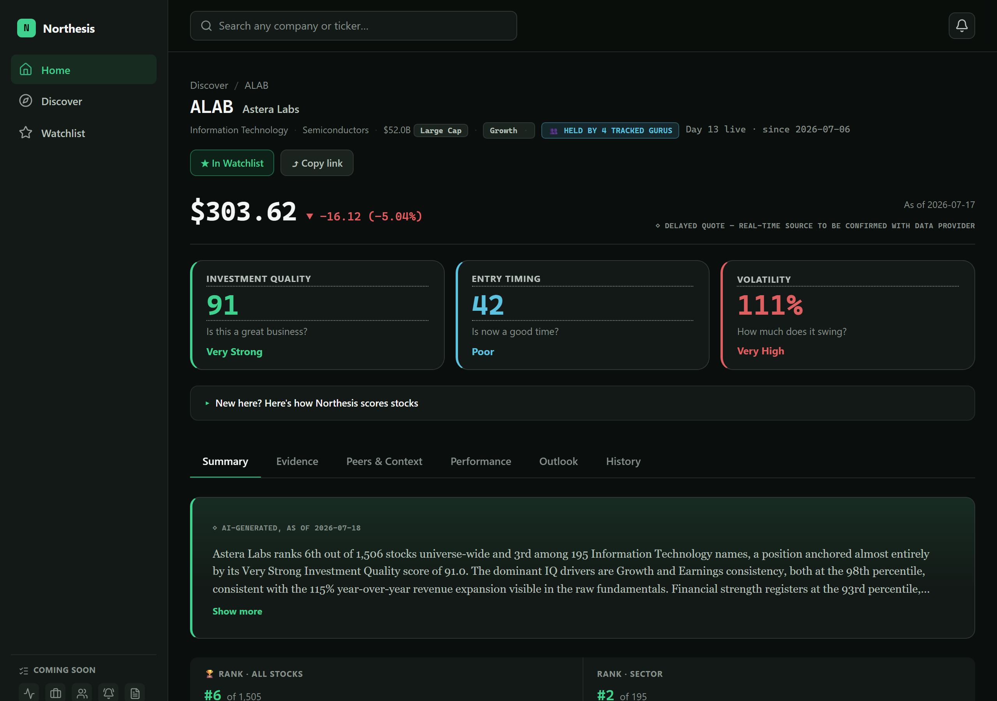
Task: Click the 'Very High' volatility rating
Action: 761,351
